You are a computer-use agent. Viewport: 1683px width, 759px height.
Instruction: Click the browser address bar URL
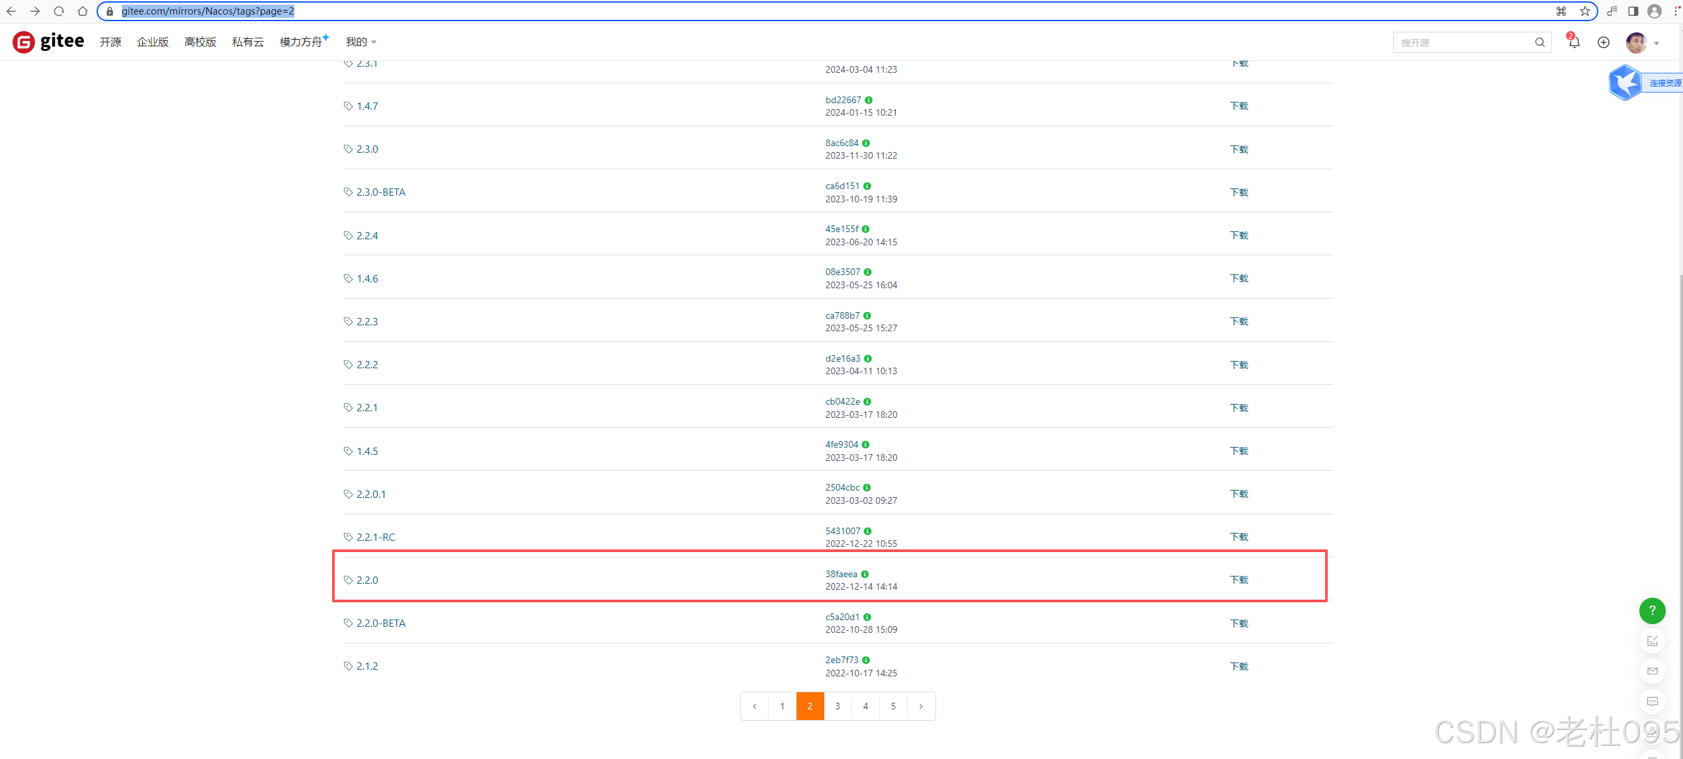click(x=208, y=11)
